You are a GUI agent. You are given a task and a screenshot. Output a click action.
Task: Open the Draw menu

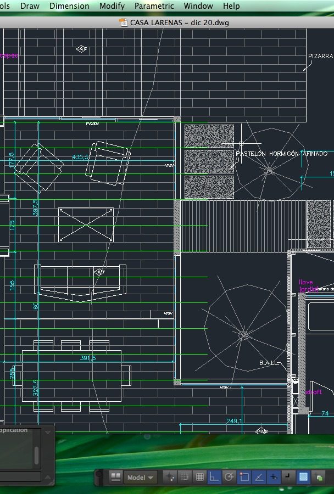pos(30,6)
